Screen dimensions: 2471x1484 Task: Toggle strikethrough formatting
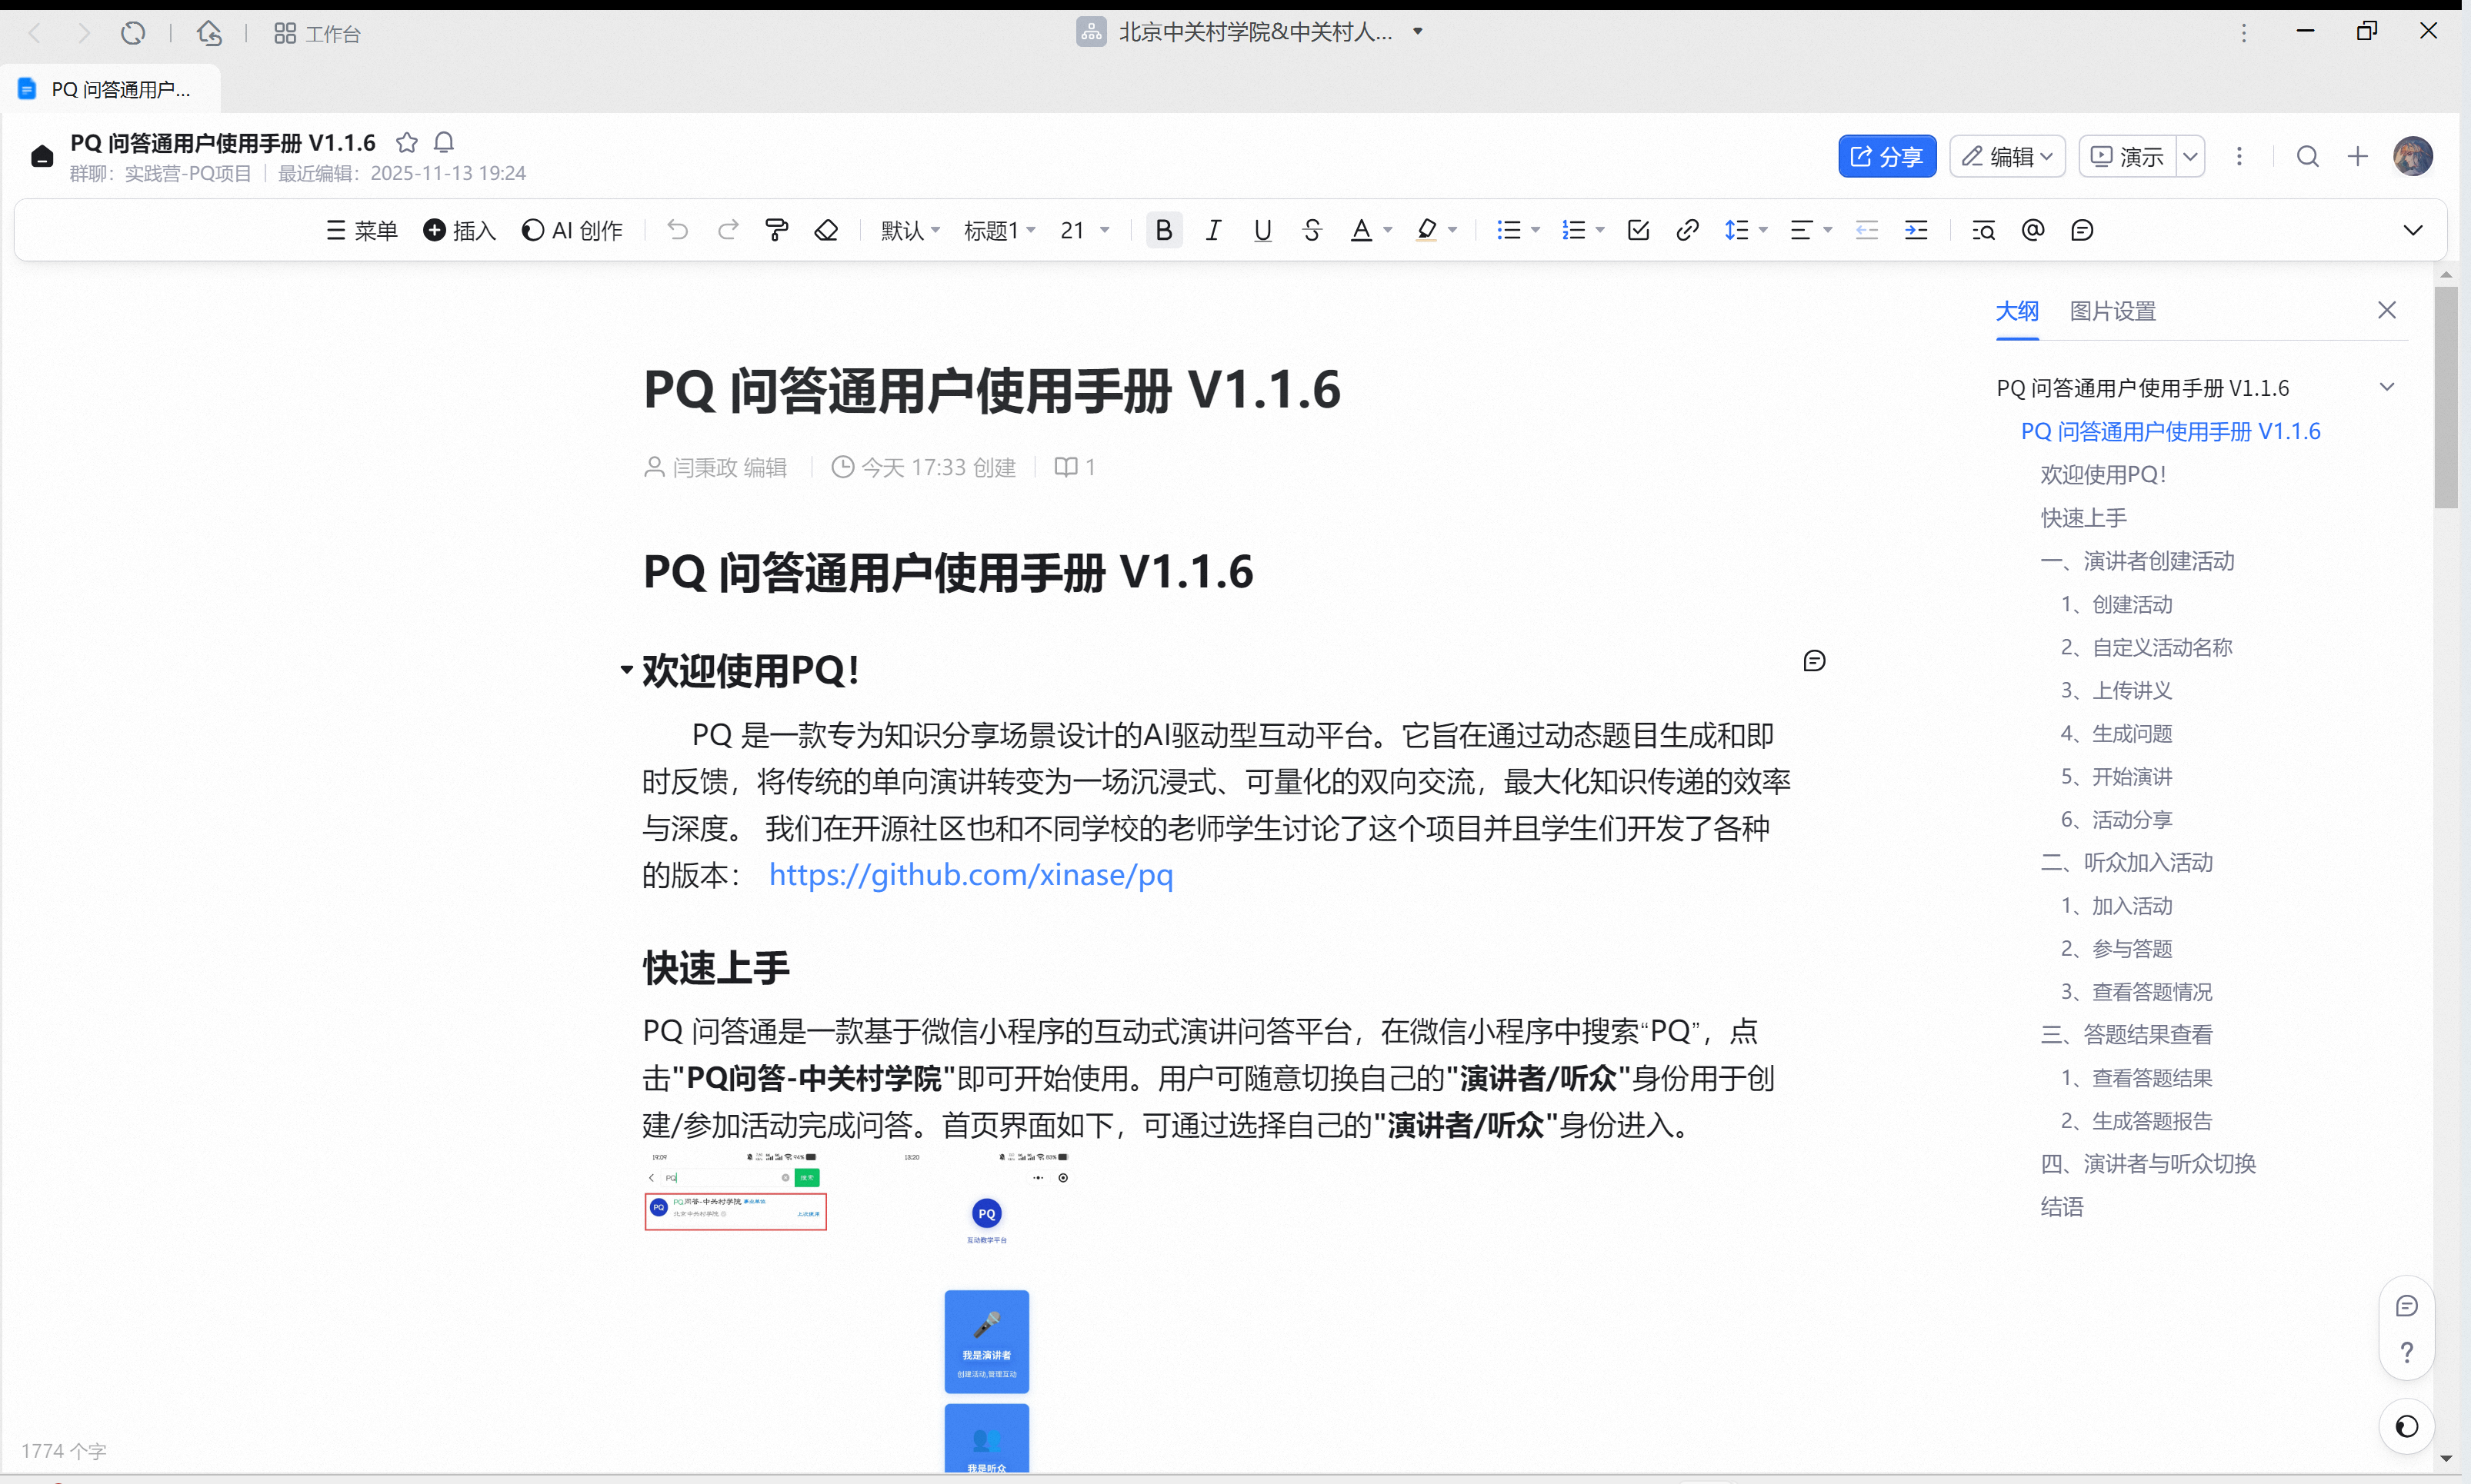[1312, 231]
